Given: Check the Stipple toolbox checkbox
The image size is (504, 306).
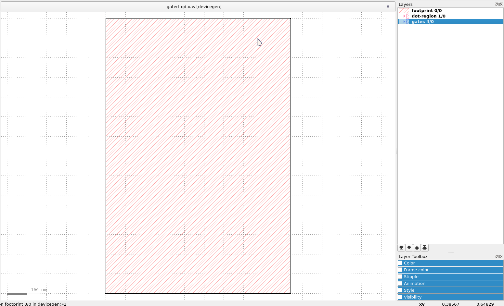Looking at the screenshot, I should pyautogui.click(x=400, y=276).
